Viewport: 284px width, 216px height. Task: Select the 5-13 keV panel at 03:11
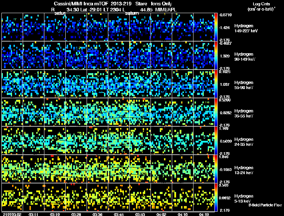point(33,197)
